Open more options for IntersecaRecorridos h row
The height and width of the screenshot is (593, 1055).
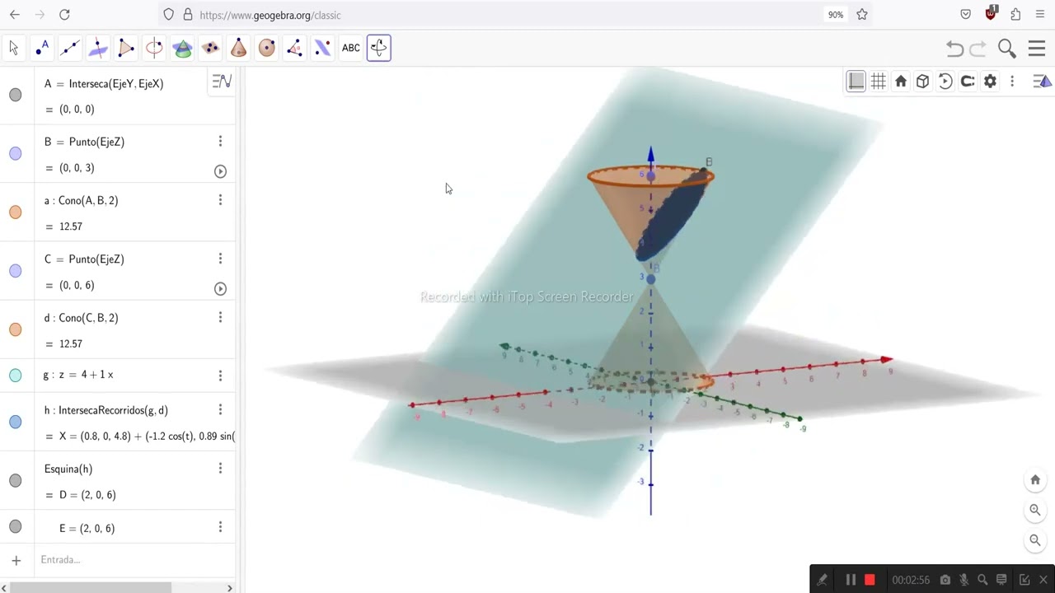pos(220,409)
